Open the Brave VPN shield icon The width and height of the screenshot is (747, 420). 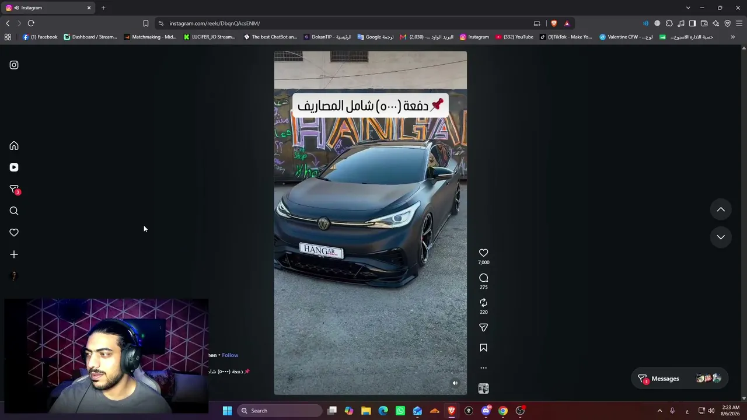[727, 23]
